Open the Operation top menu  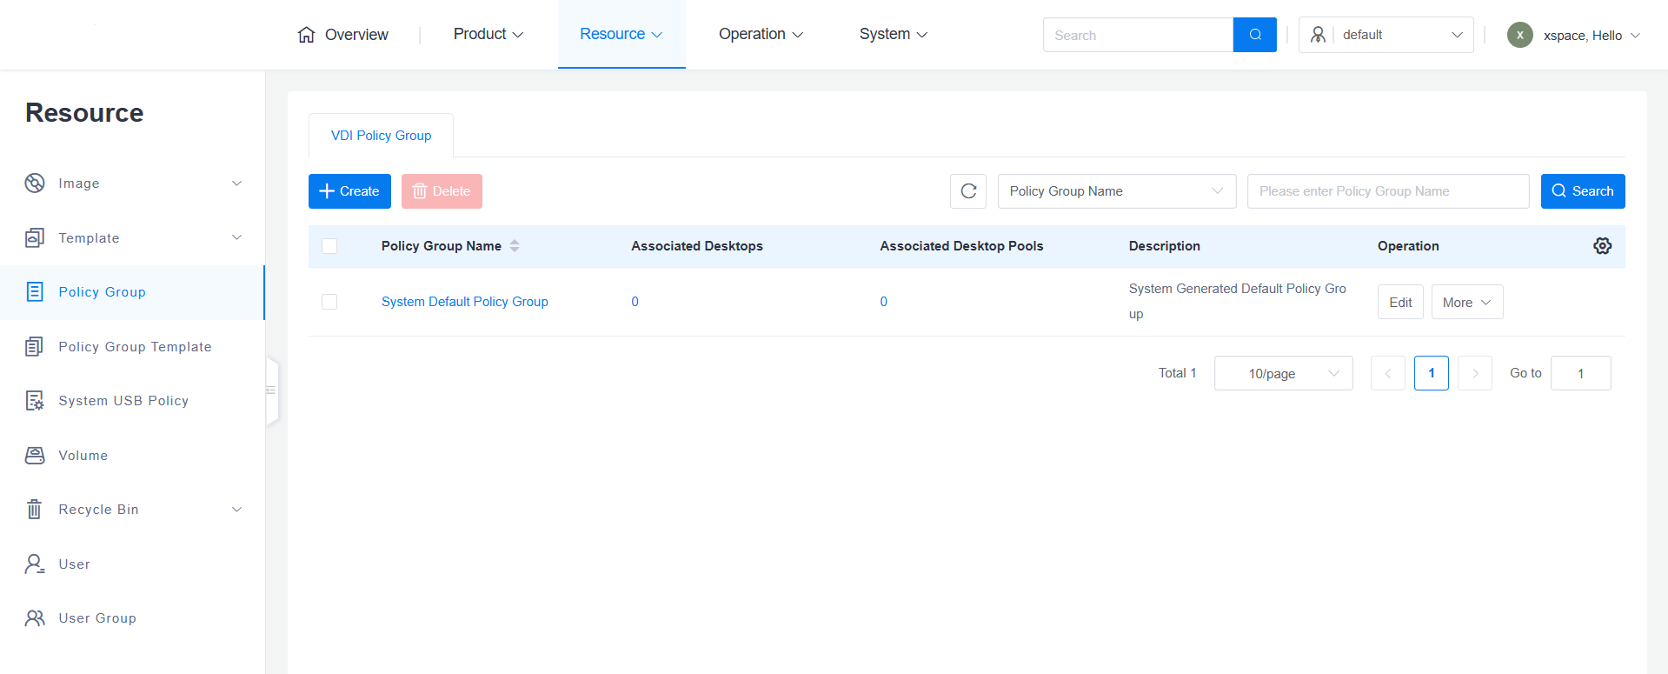click(x=760, y=35)
